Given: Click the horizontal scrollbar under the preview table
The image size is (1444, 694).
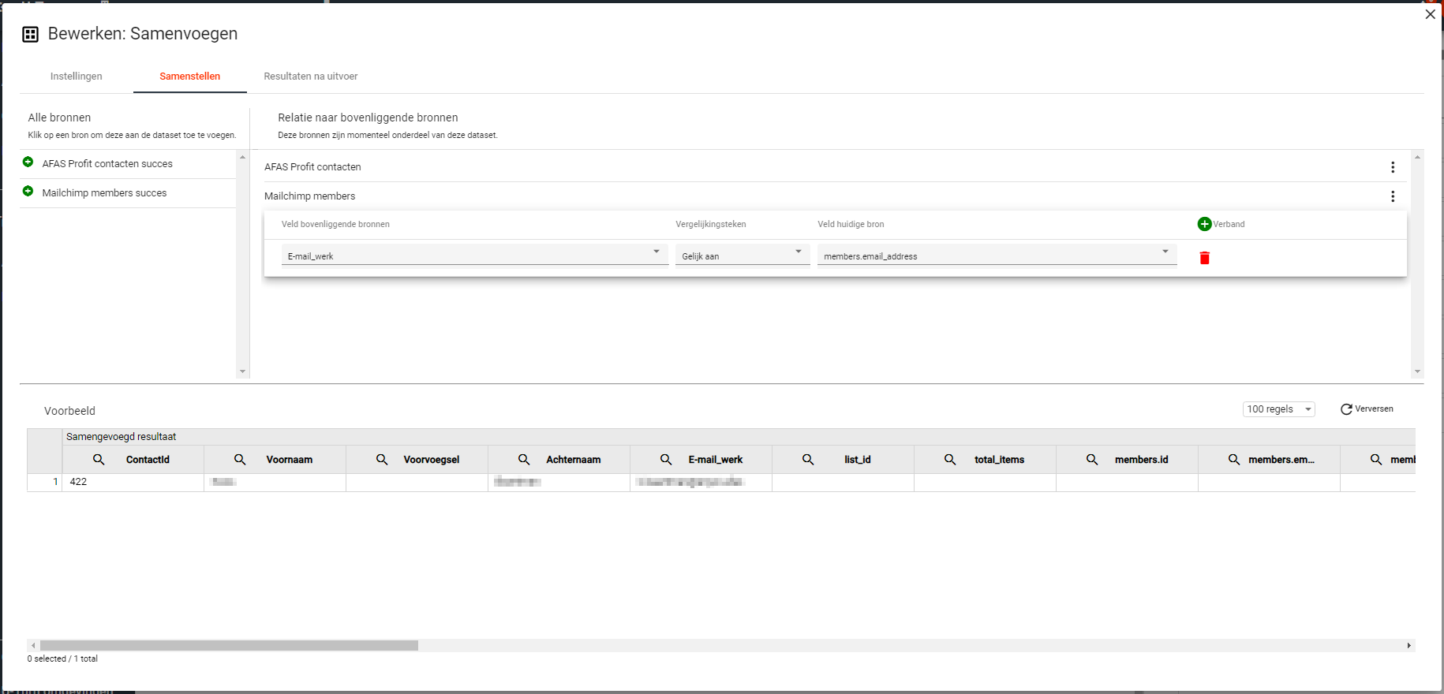Looking at the screenshot, I should pos(229,645).
